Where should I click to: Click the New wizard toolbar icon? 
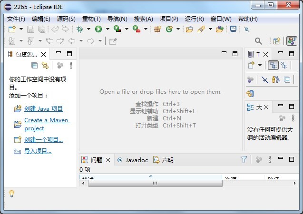coord(12,29)
